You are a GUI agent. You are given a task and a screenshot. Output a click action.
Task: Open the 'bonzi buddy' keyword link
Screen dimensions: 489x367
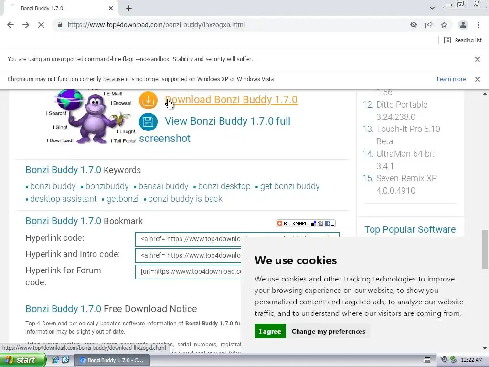point(53,186)
